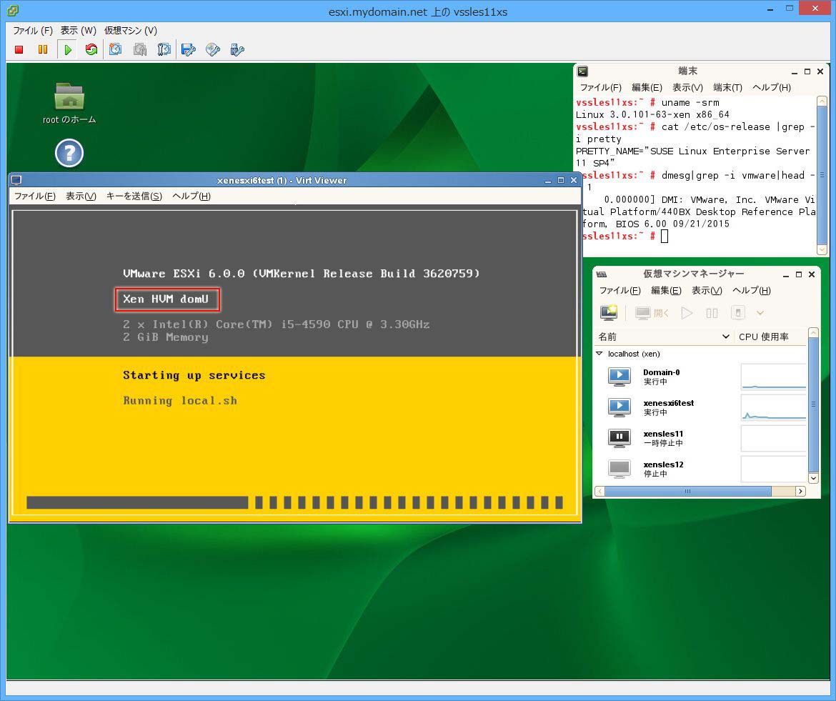Collapse the localhost (xen) connection tree
The image size is (836, 701).
point(599,354)
